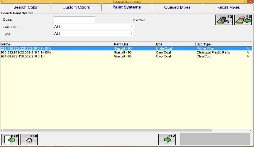Go to the Queued Mixes tab
Viewport: 254px width, 147px height.
(x=177, y=7)
